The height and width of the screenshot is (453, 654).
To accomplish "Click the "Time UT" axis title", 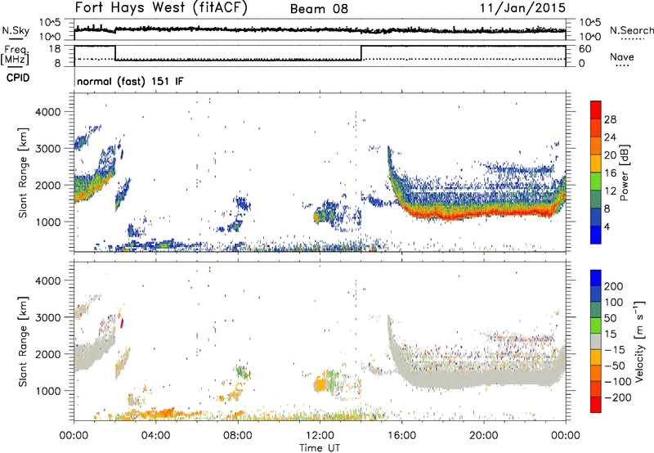I will point(320,448).
